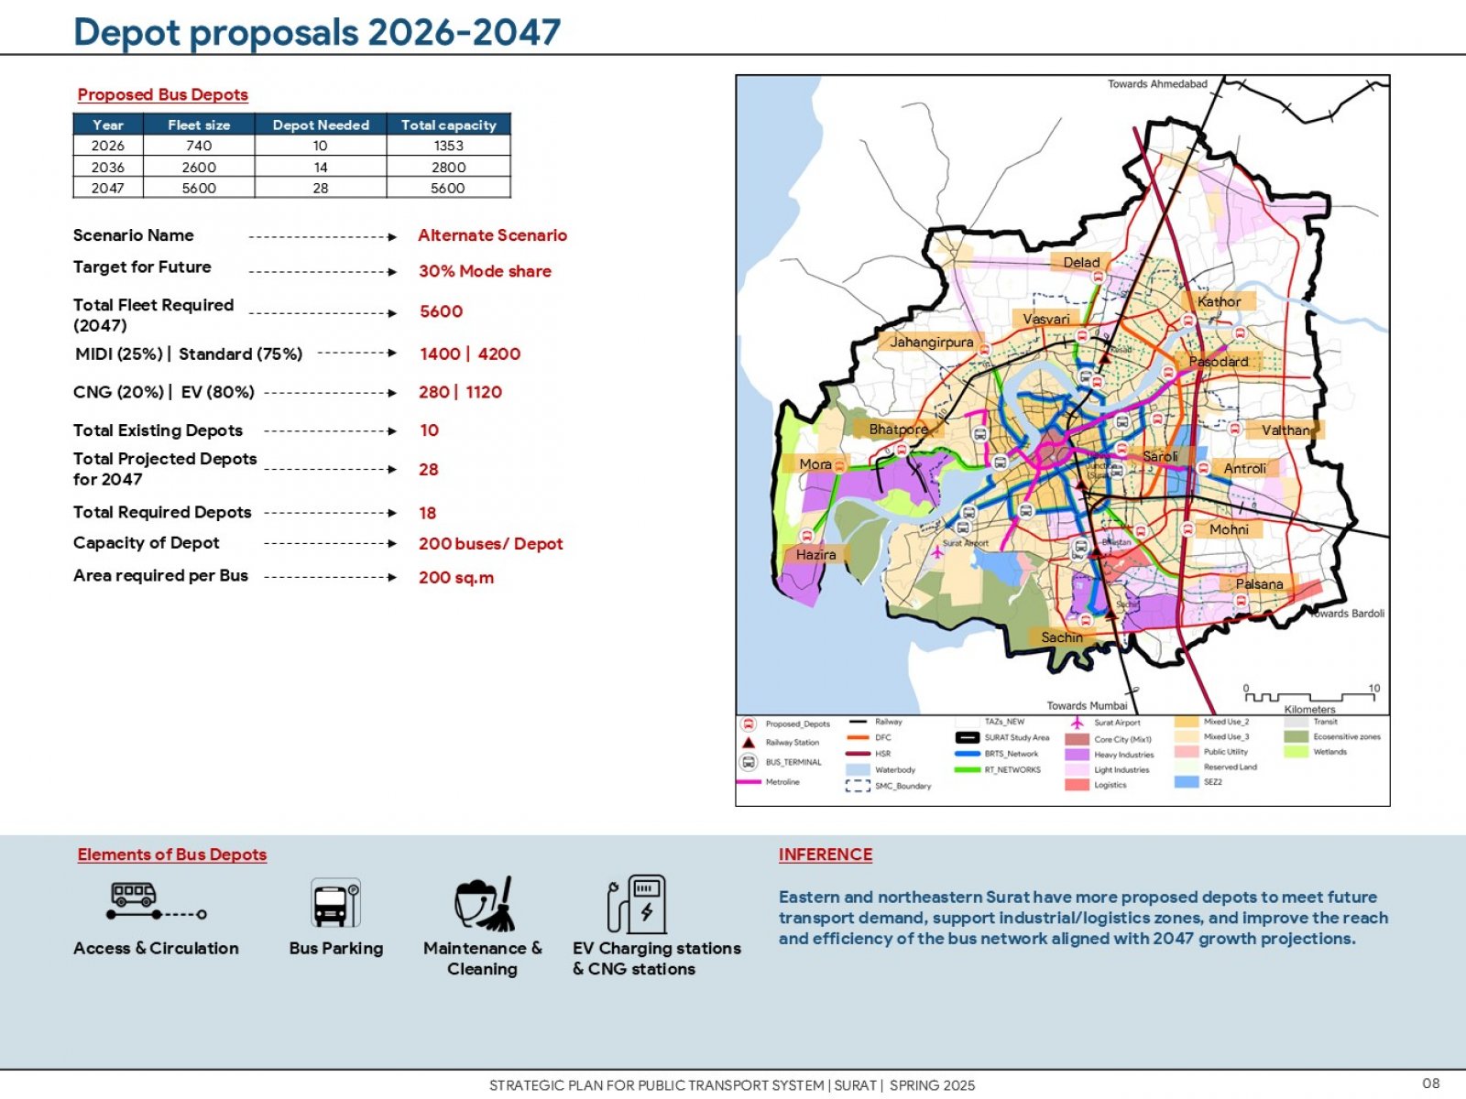Click the depot marker above the Sachin label
The width and height of the screenshot is (1466, 1099).
pyautogui.click(x=1086, y=621)
